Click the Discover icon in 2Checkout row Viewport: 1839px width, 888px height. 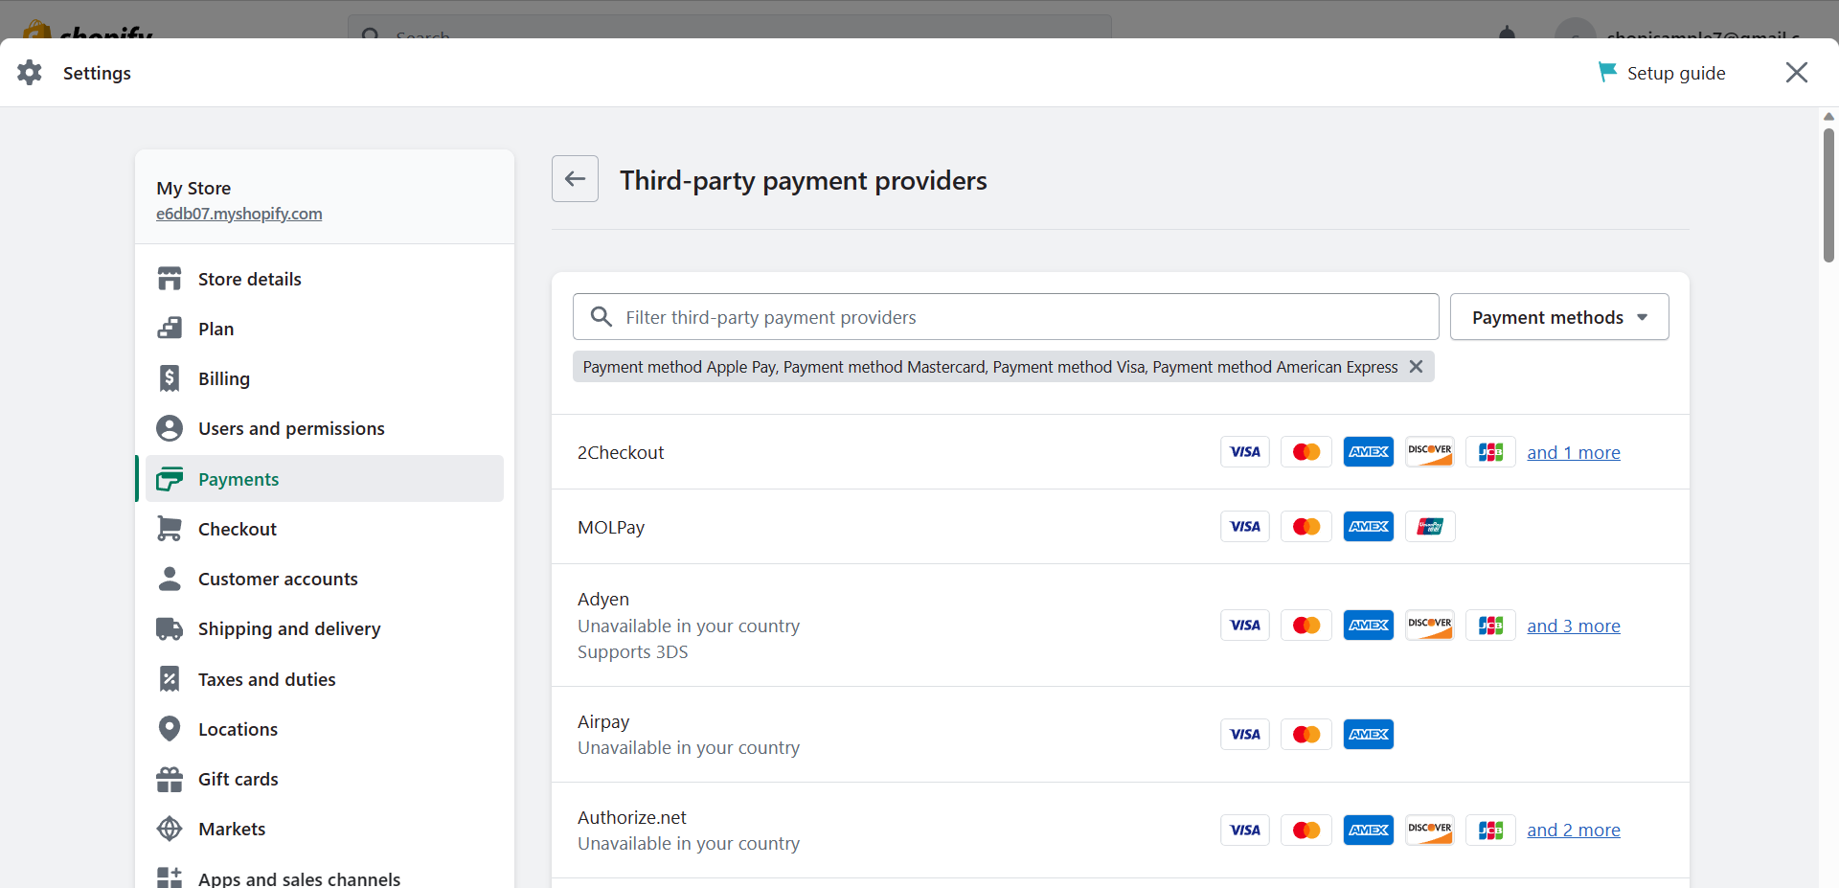1430,452
